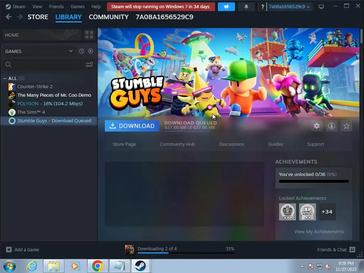Screen dimensions: 364x273
Task: Open the Games menu
Action: tap(77, 6)
